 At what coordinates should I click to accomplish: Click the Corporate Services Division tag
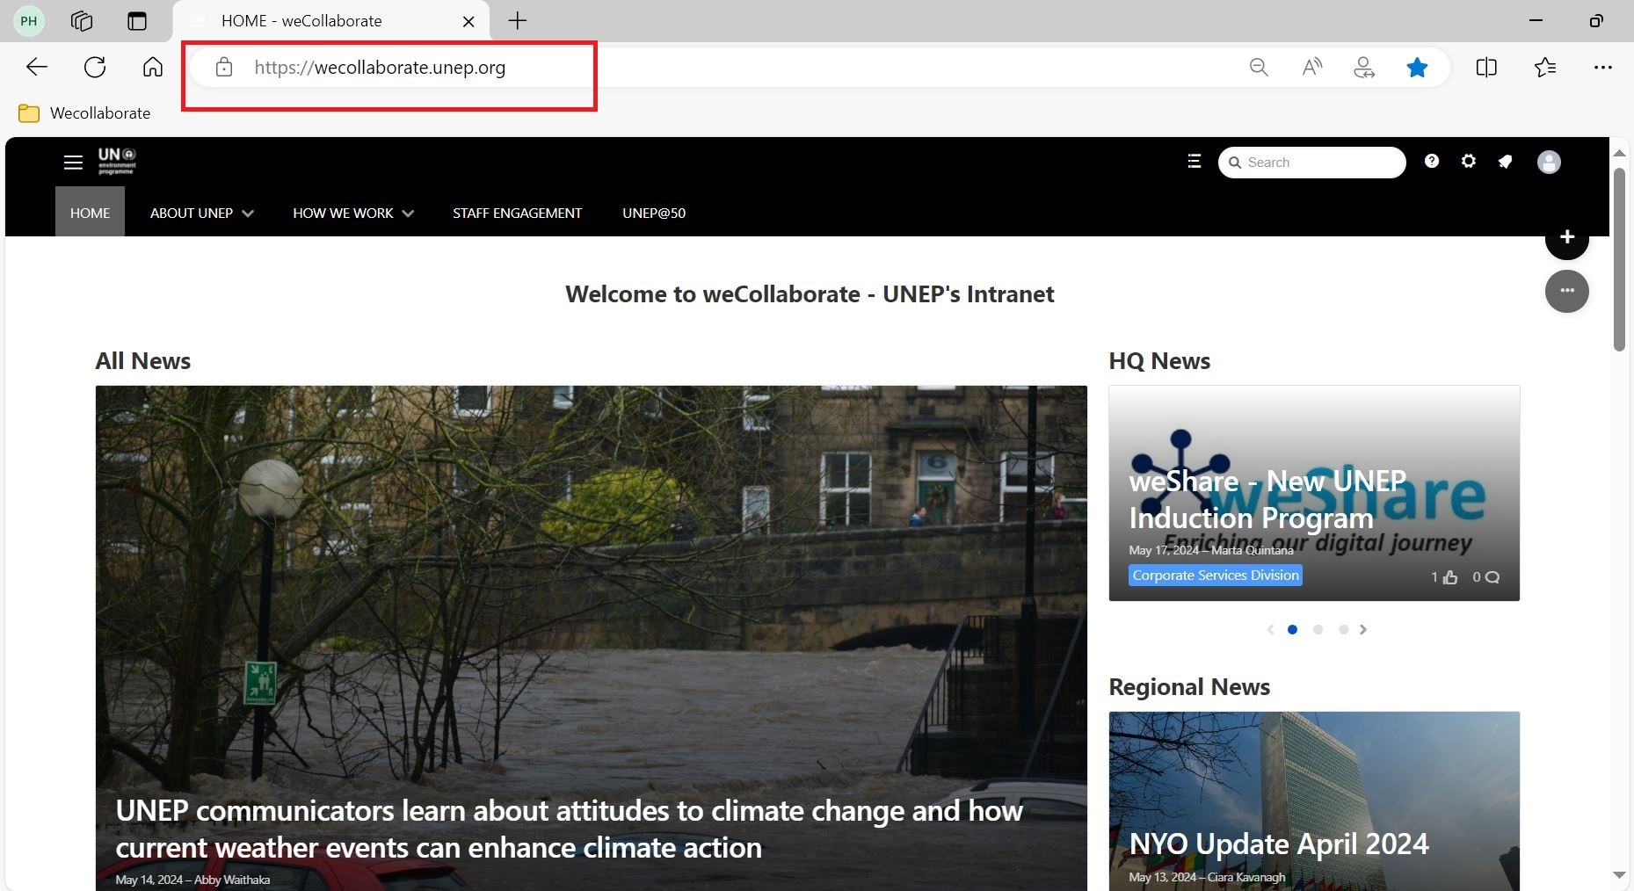(1216, 576)
